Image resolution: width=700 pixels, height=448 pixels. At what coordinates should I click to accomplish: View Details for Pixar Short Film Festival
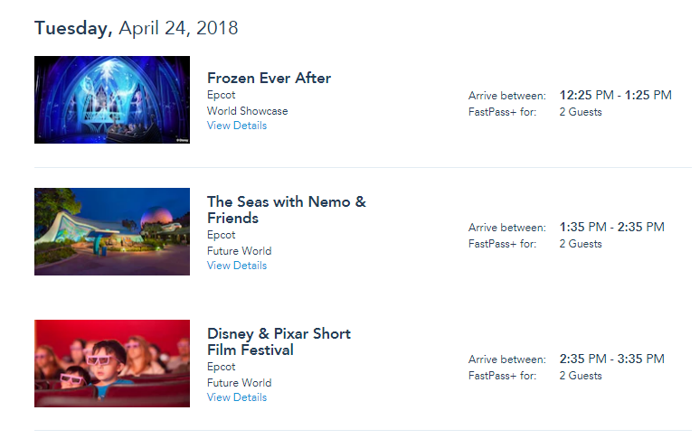(237, 397)
